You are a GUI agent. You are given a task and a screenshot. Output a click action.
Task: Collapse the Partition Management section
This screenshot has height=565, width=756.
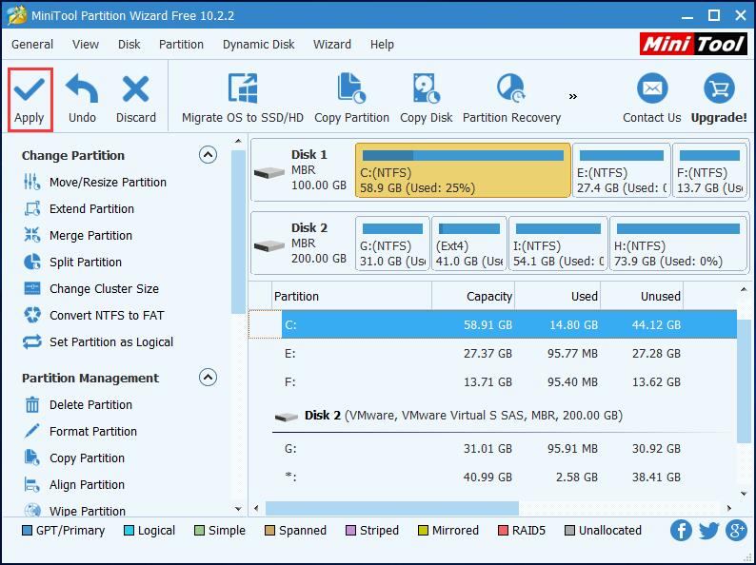pos(208,378)
